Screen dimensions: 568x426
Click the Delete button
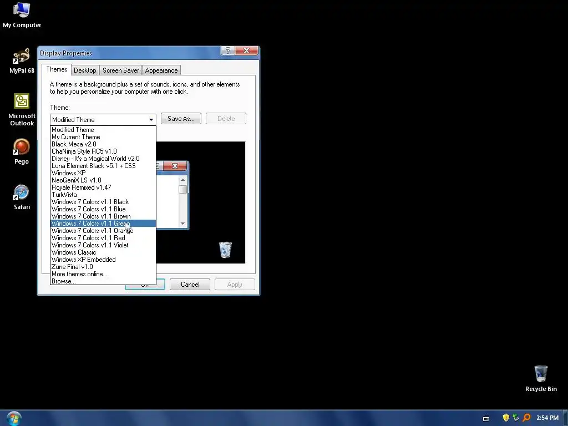[x=226, y=119]
